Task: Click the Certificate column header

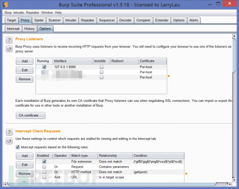Action: pyautogui.click(x=152, y=61)
